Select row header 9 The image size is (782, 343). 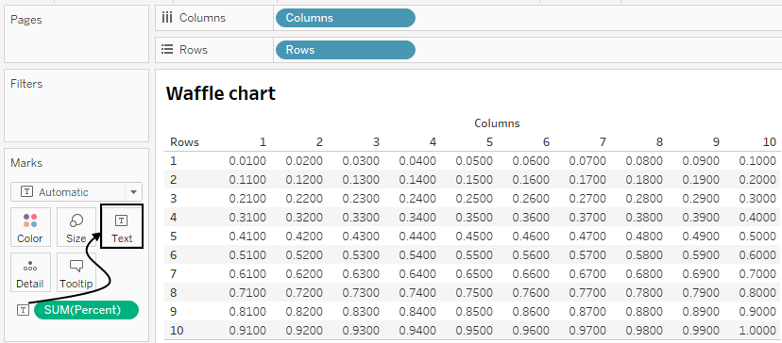click(x=173, y=312)
